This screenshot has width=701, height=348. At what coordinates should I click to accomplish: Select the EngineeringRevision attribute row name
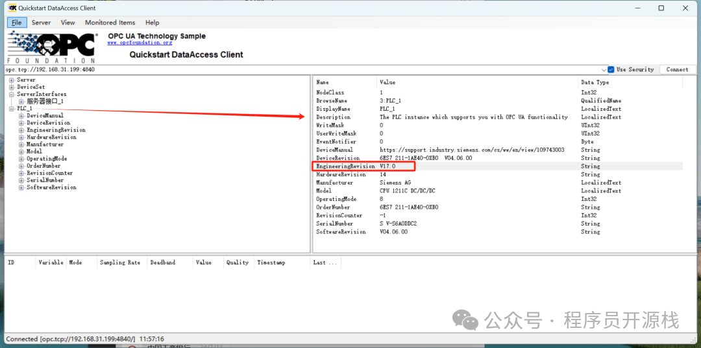tap(345, 166)
